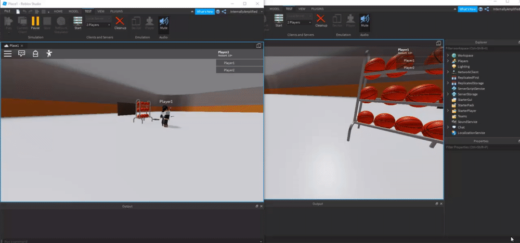Screen dimensions: 520x243
Task: Switch to the PLUGINS tab in left window
Action: coord(116,11)
